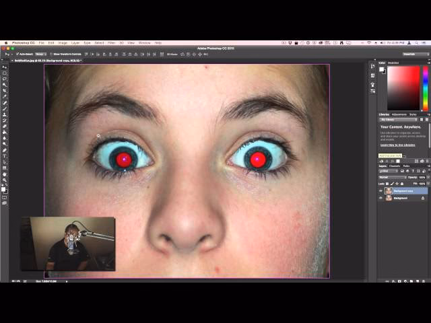The width and height of the screenshot is (431, 323).
Task: Open the File menu
Action: 42,43
